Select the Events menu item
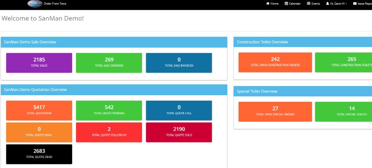The image size is (372, 168). pos(315,3)
